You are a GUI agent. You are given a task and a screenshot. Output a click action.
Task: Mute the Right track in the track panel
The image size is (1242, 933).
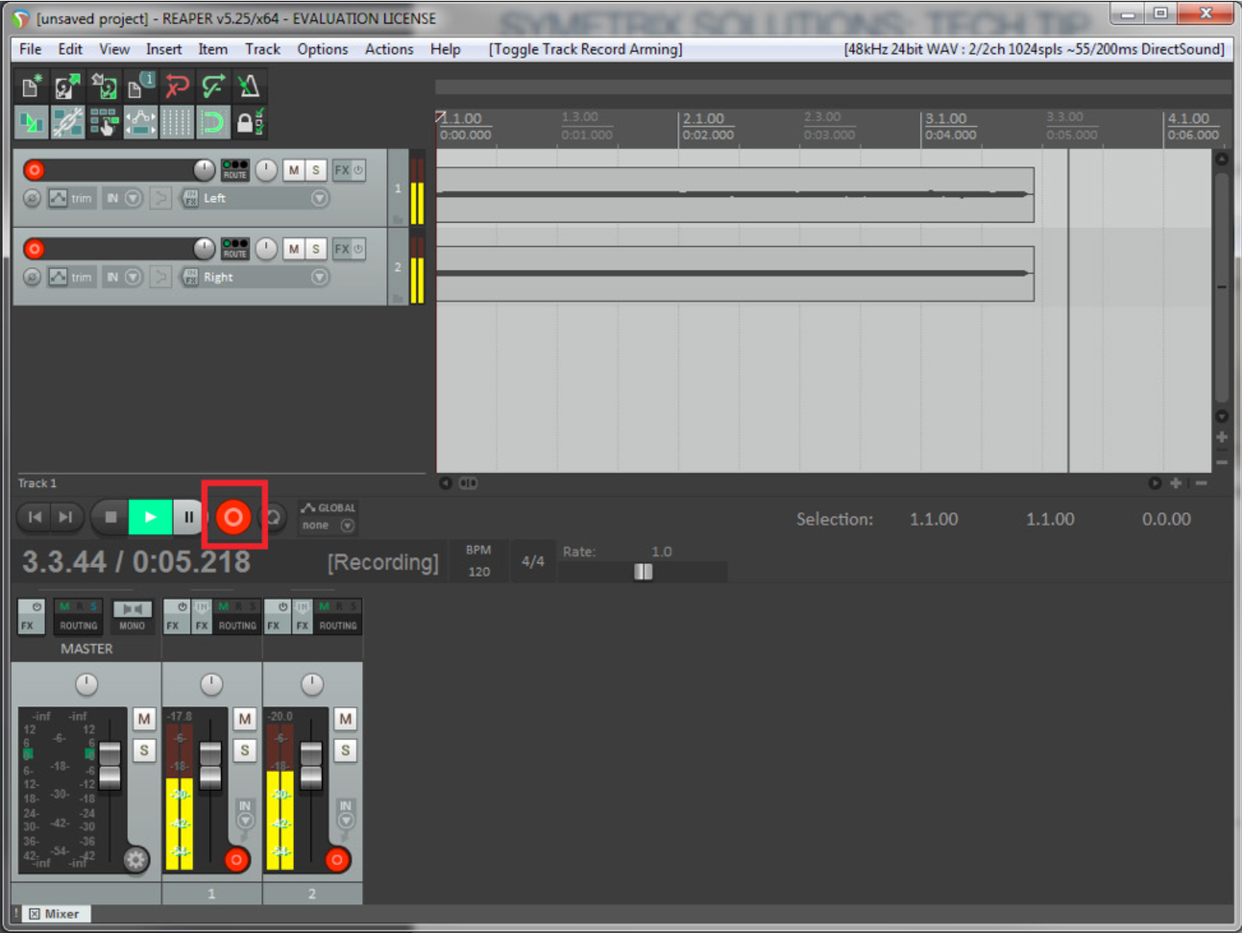point(294,249)
